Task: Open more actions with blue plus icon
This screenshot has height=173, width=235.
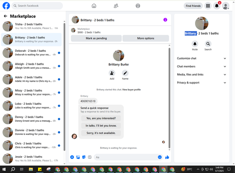Action: pyautogui.click(x=72, y=157)
